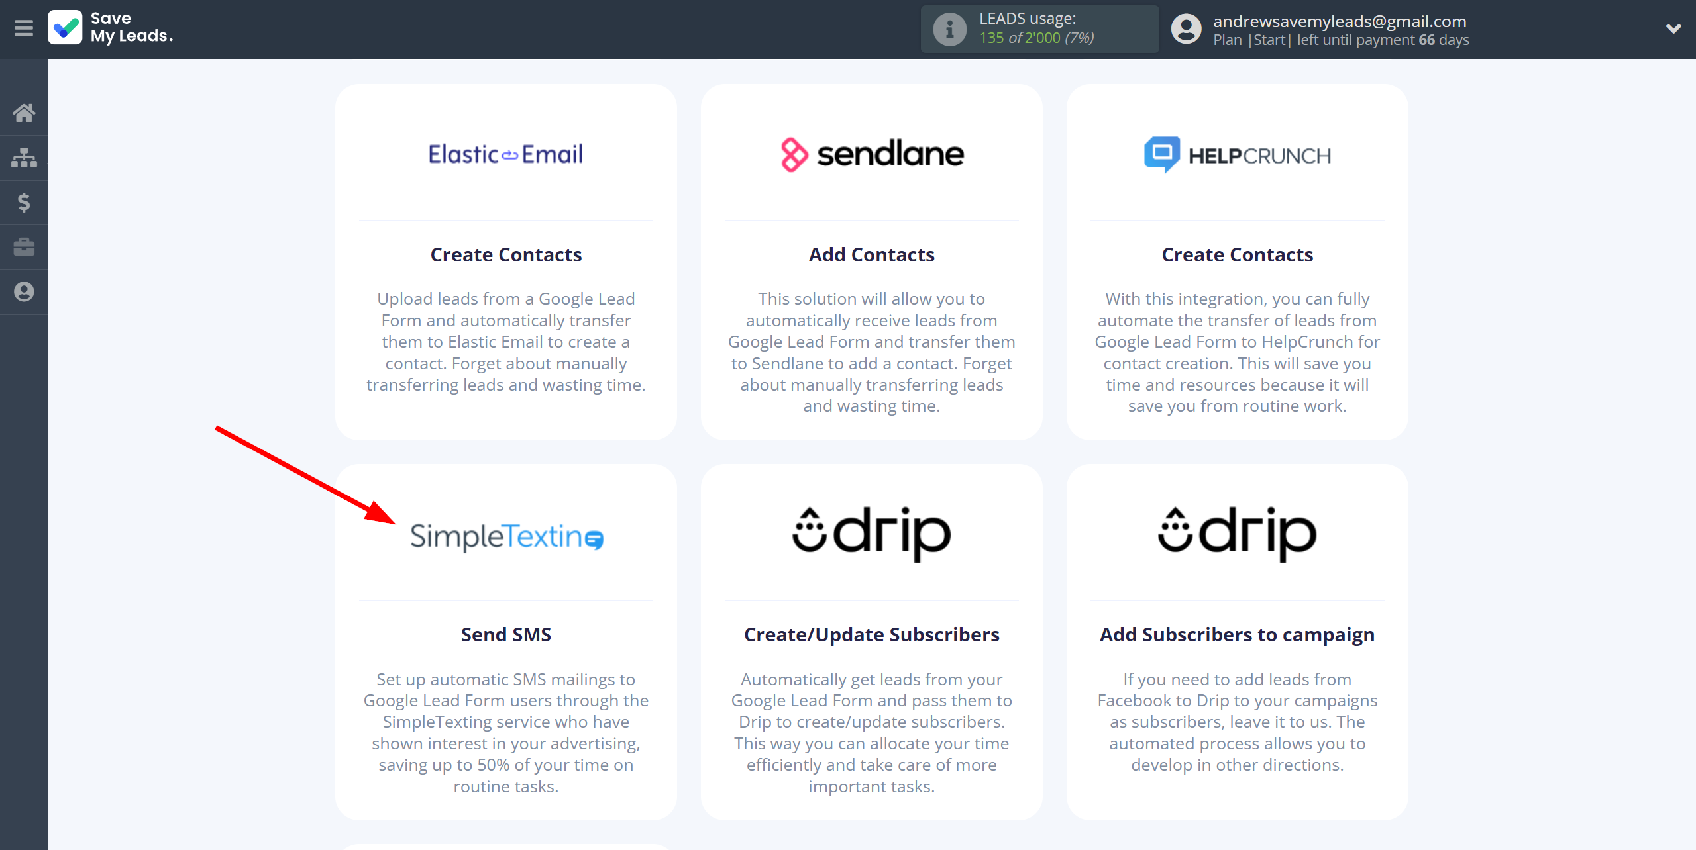Click the account email address text
This screenshot has height=850, width=1696.
click(1340, 21)
